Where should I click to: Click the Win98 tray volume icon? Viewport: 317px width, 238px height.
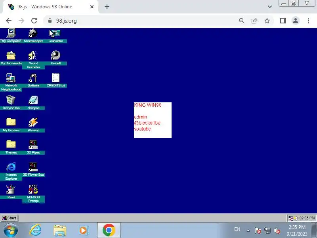point(295,218)
